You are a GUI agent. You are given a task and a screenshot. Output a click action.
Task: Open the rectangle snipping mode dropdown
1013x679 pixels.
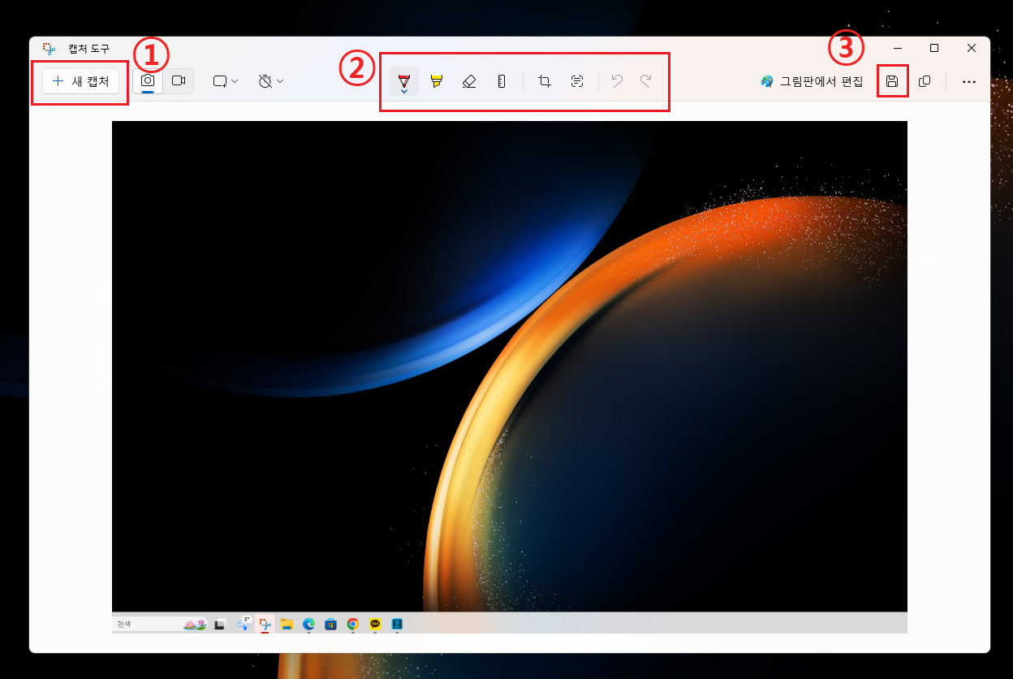point(226,81)
